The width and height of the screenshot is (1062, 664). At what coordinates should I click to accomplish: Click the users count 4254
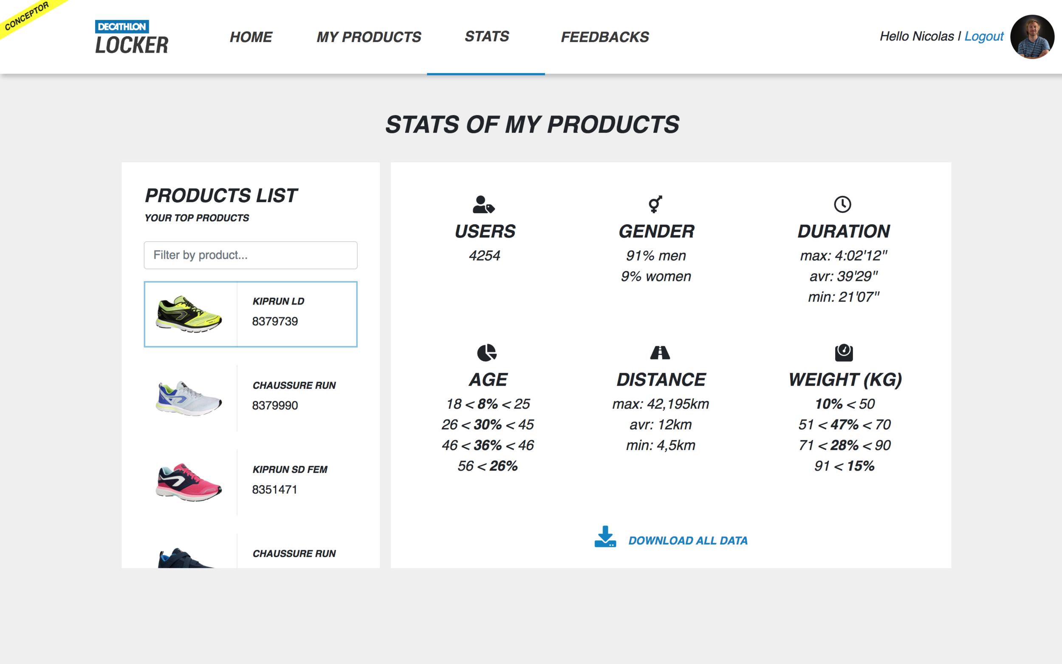click(x=485, y=256)
